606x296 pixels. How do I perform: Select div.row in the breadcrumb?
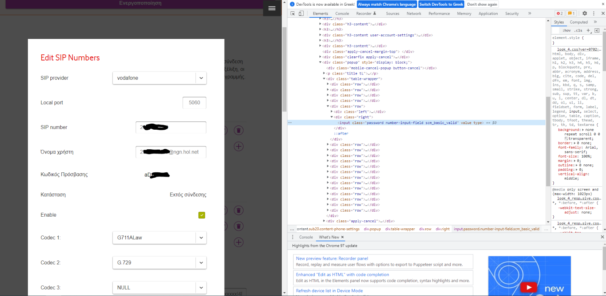coord(425,229)
